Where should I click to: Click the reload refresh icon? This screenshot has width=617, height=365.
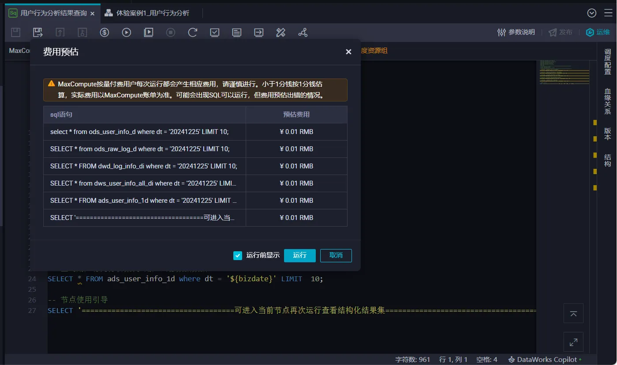[x=193, y=32]
